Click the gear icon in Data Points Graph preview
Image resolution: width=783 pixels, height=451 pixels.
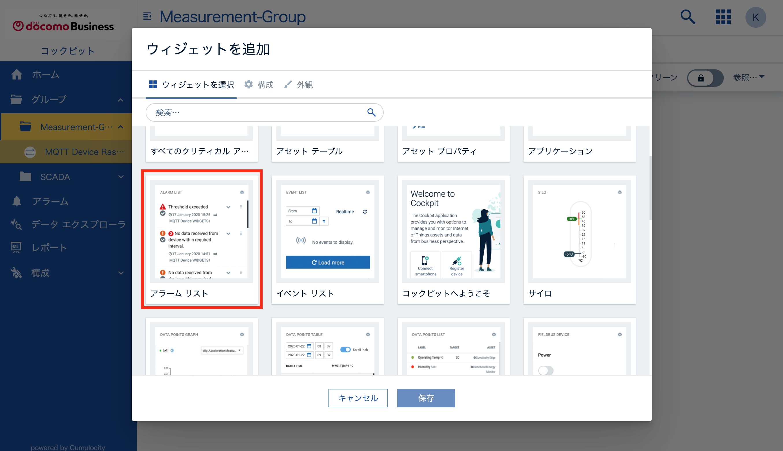pyautogui.click(x=242, y=334)
